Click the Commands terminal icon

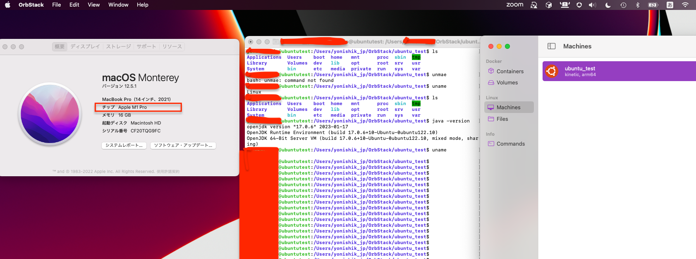point(491,144)
